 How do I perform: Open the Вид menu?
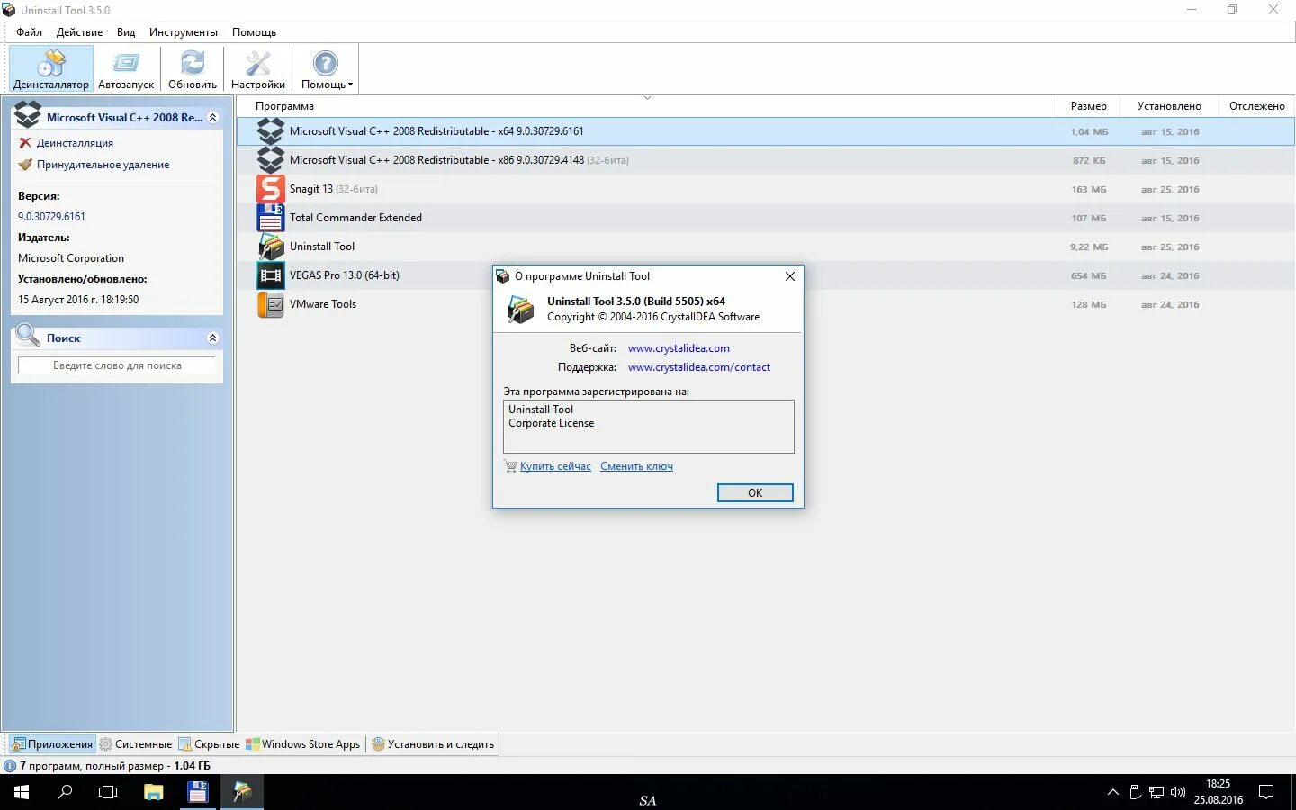[x=126, y=32]
